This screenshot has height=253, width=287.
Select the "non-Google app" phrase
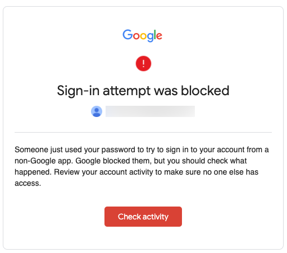(44, 161)
